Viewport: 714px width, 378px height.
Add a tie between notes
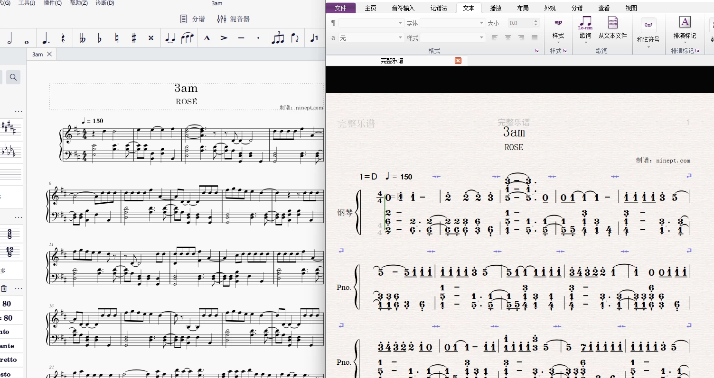[x=170, y=38]
